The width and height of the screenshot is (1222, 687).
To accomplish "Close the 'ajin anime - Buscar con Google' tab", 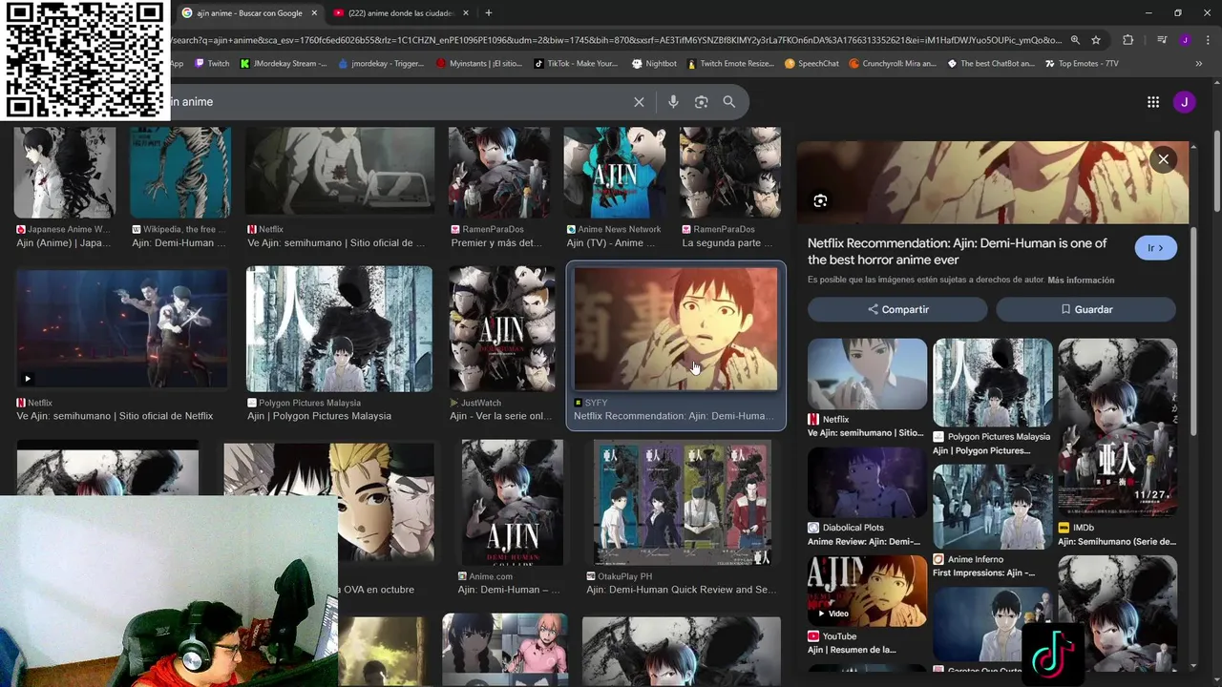I will pyautogui.click(x=312, y=13).
